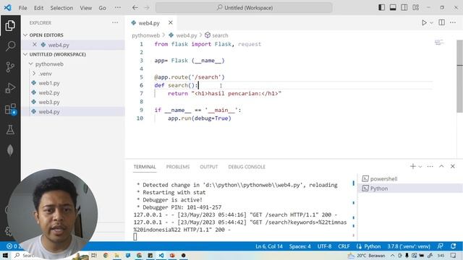The image size is (463, 260).
Task: Open the Testing flask view
Action: pos(10,130)
